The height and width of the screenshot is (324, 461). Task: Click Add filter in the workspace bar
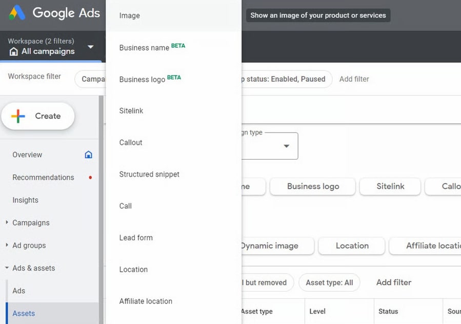click(x=354, y=79)
